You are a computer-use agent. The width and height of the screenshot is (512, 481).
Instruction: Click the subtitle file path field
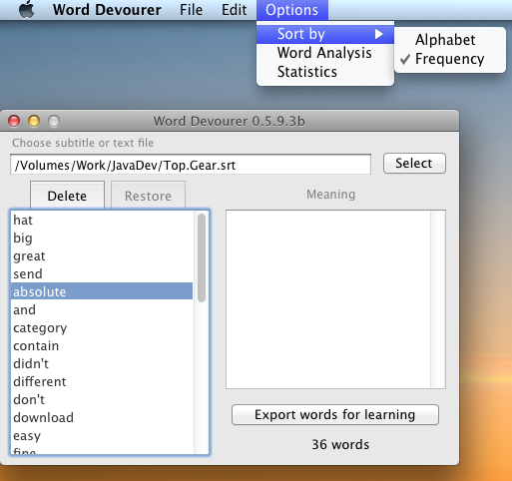(x=191, y=165)
